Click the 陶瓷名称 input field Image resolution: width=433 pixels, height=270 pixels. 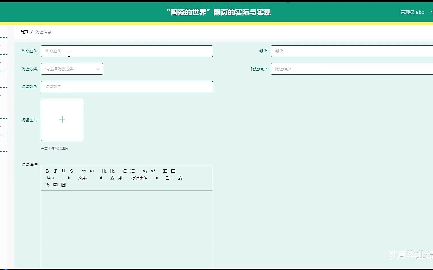coord(127,51)
